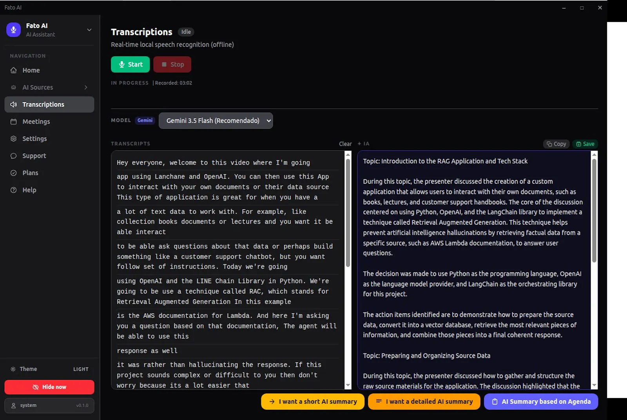This screenshot has height=420, width=627.
Task: Click the Transcriptions page title
Action: (141, 32)
